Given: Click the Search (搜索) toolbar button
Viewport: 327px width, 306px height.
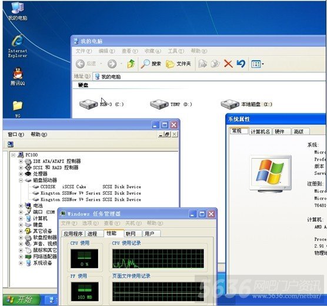Looking at the screenshot, I should (151, 64).
